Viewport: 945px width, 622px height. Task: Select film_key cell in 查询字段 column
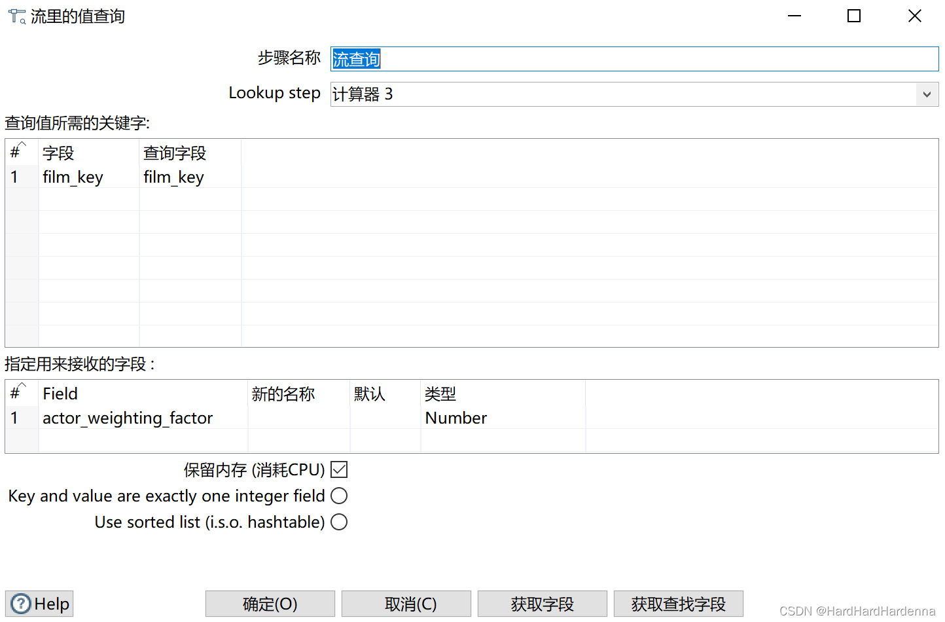pos(190,177)
